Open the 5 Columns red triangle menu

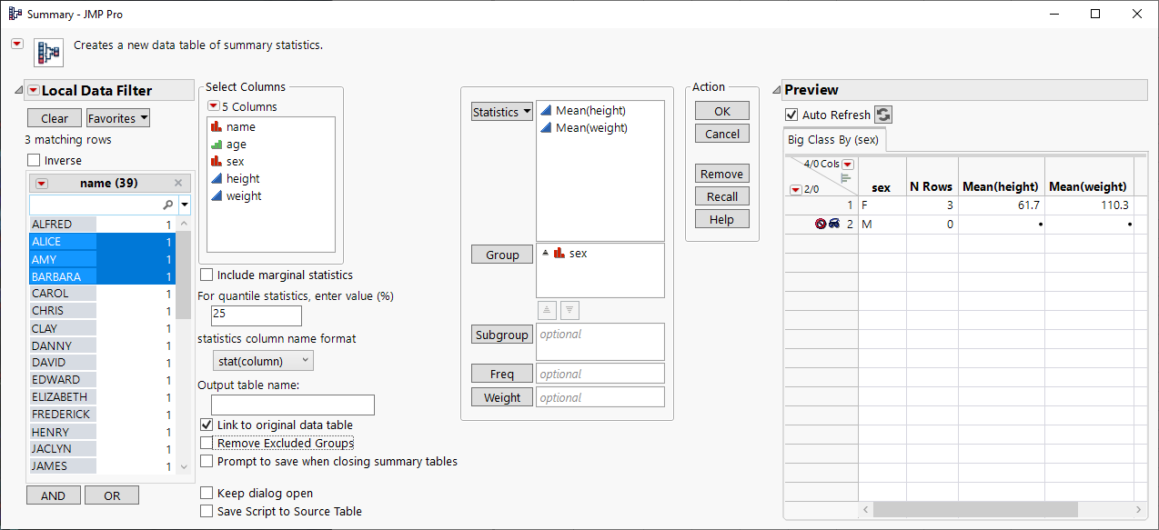214,106
